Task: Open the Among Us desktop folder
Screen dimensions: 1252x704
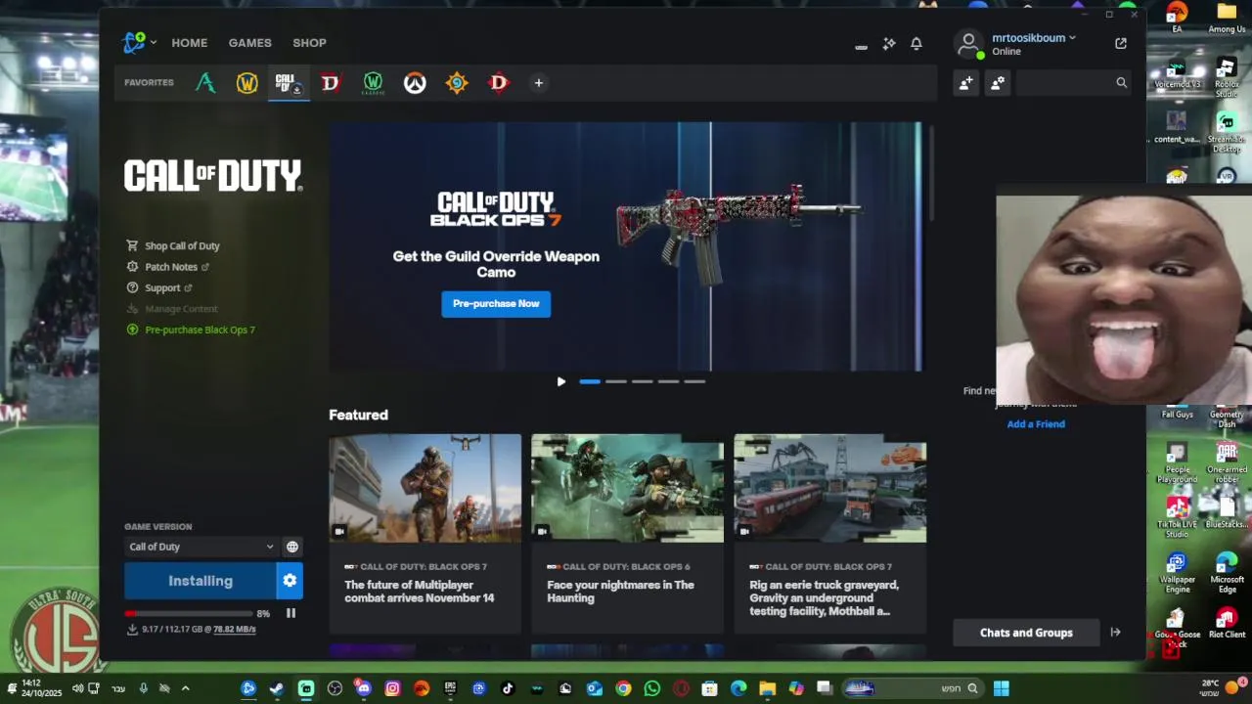Action: [x=1227, y=18]
